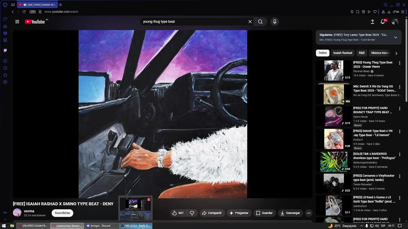Clear the search box with the X
The image size is (408, 229).
point(250,22)
